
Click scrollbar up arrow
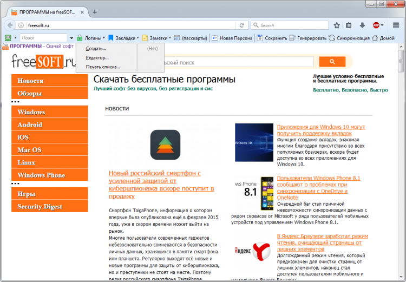401,47
